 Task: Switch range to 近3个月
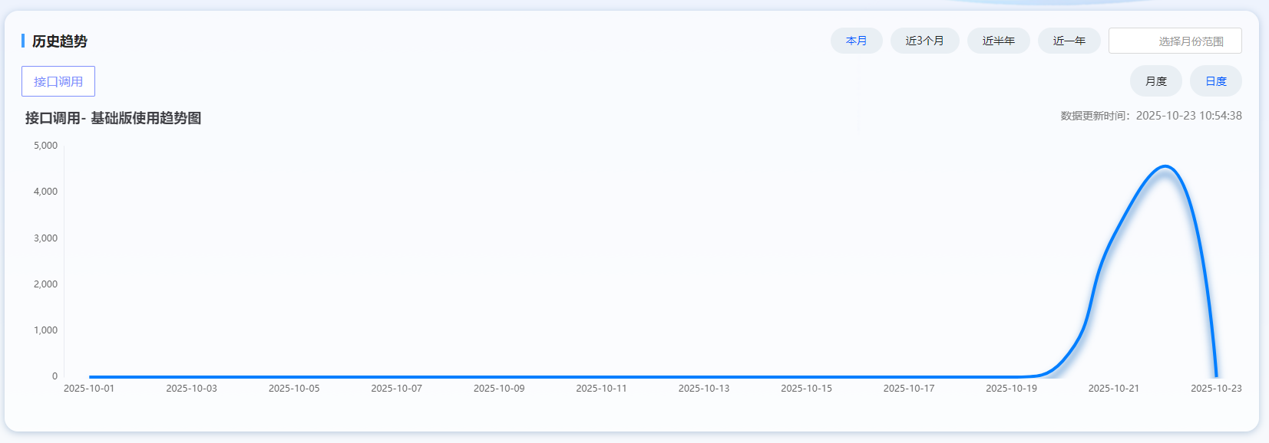[x=924, y=41]
